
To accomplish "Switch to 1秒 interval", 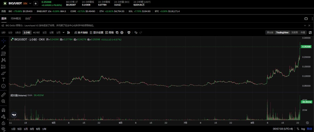I will click(3, 33).
